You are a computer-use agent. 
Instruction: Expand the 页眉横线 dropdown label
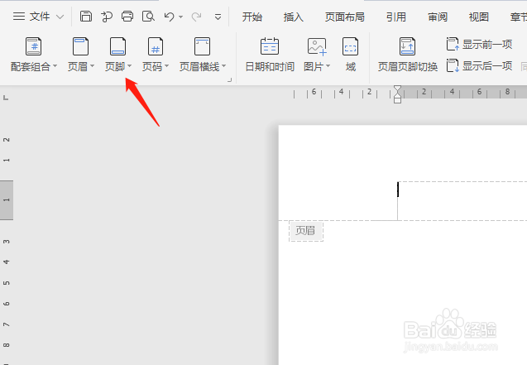[x=203, y=66]
